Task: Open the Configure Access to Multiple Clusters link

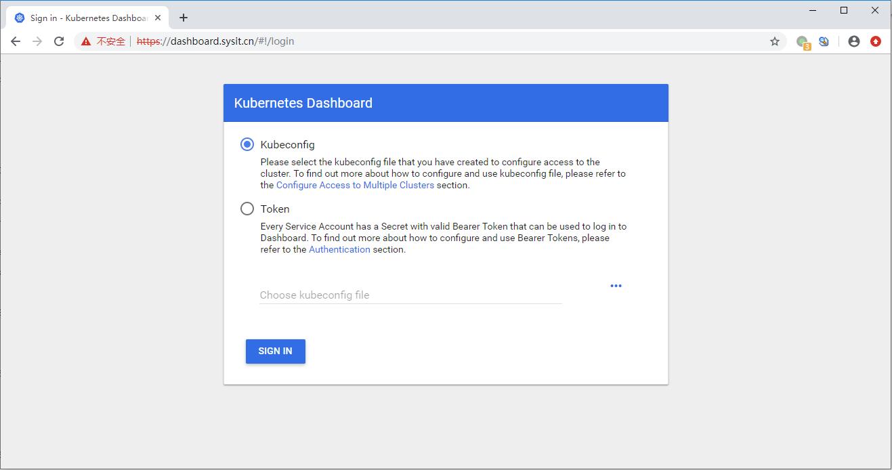Action: pyautogui.click(x=355, y=184)
